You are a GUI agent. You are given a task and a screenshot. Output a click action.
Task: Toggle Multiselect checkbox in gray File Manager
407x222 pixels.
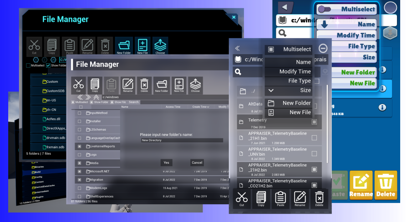[x=73, y=102]
